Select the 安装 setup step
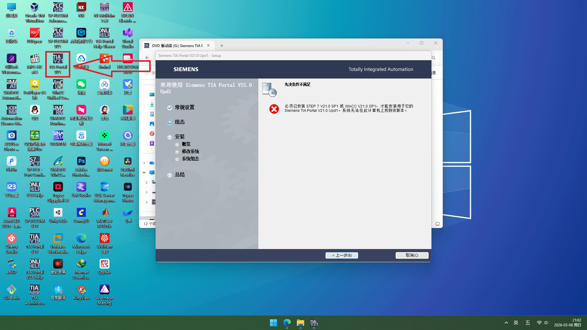 pyautogui.click(x=179, y=137)
